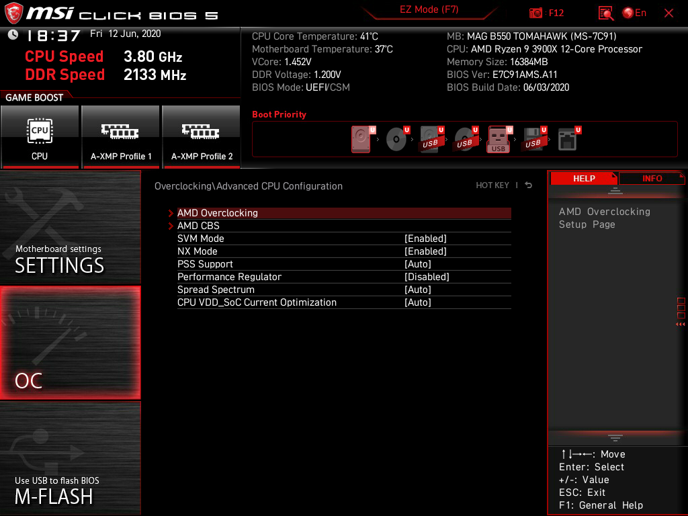Change Spread Spectrum Auto value
688x516 pixels.
(x=418, y=290)
